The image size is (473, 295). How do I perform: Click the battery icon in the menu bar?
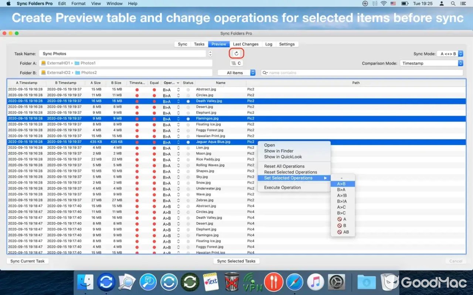(405, 3)
